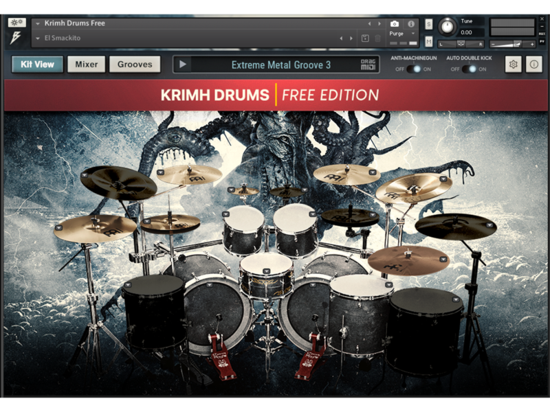
Task: Switch to the Grooves tab
Action: coord(135,65)
